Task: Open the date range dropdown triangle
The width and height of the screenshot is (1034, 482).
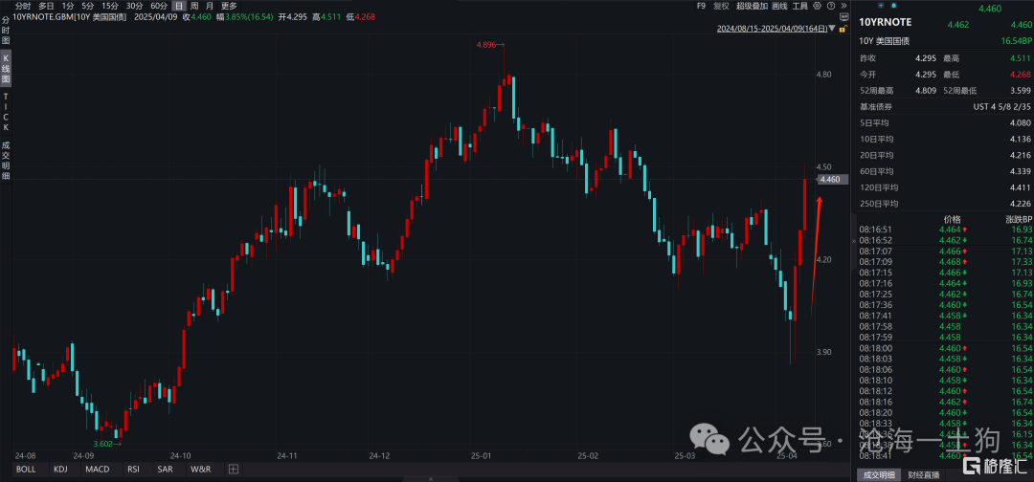Action: (832, 29)
